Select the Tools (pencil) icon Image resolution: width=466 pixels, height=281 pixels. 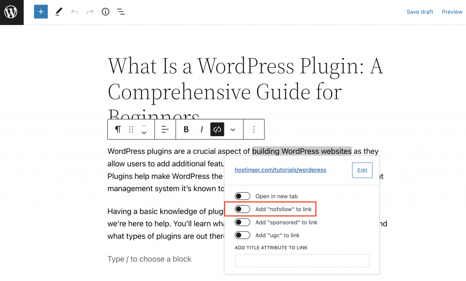[x=58, y=11]
